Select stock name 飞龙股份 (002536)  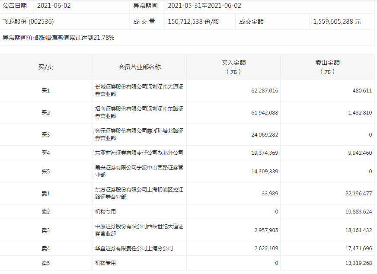click(x=28, y=22)
